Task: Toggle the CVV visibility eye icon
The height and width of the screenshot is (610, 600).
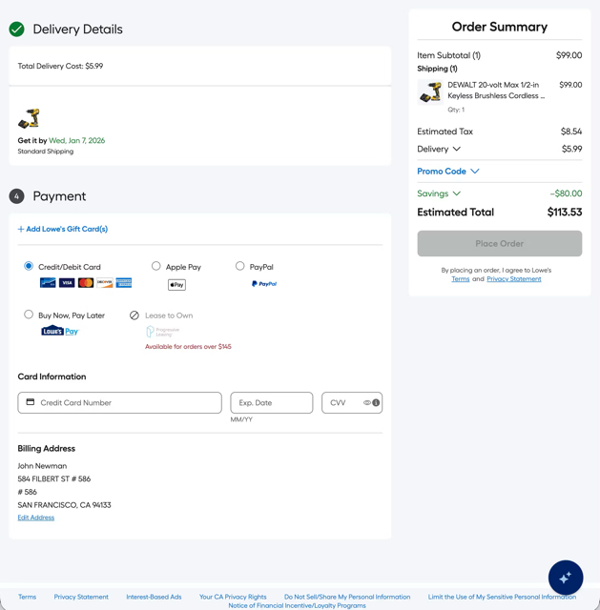Action: tap(367, 402)
